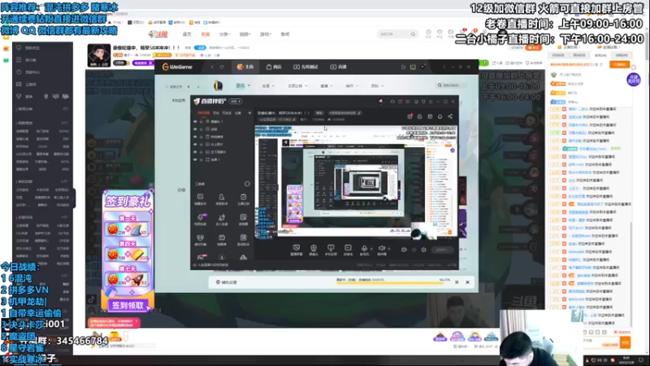Open the League of Legends game icon in WeGame
This screenshot has width=650, height=366.
pyautogui.click(x=218, y=86)
